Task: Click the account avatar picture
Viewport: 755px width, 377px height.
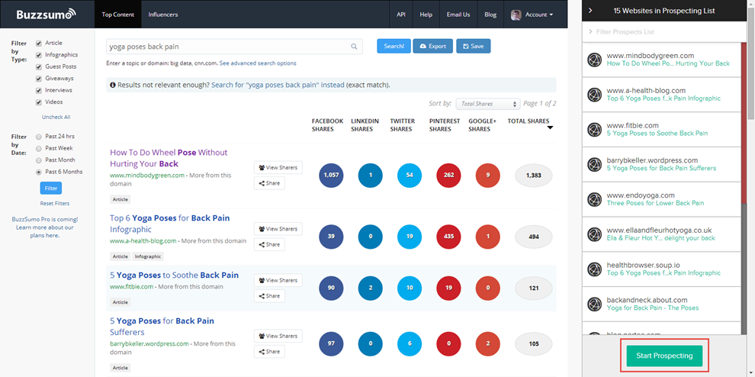Action: (516, 14)
